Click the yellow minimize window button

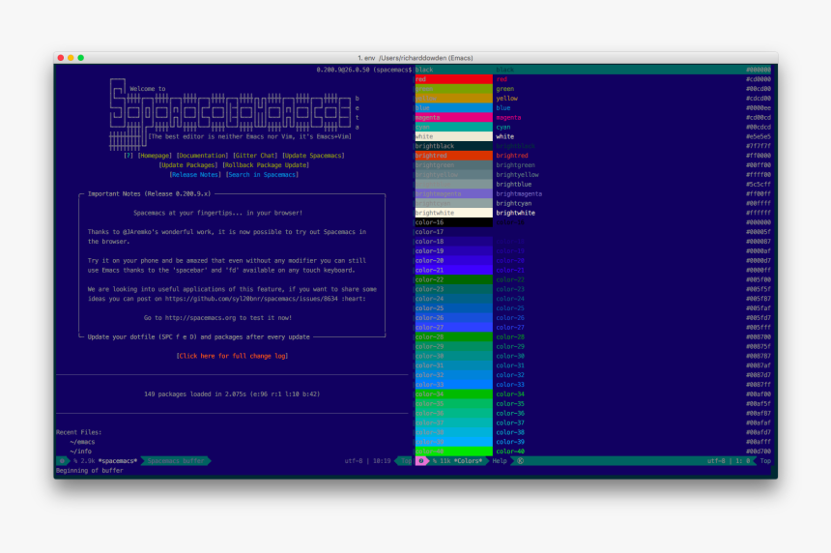pos(71,58)
